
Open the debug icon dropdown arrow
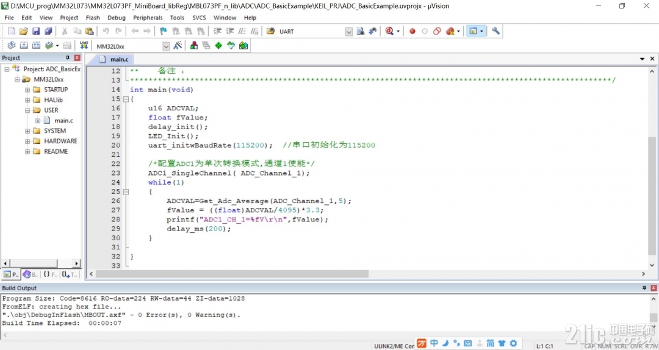(x=398, y=31)
